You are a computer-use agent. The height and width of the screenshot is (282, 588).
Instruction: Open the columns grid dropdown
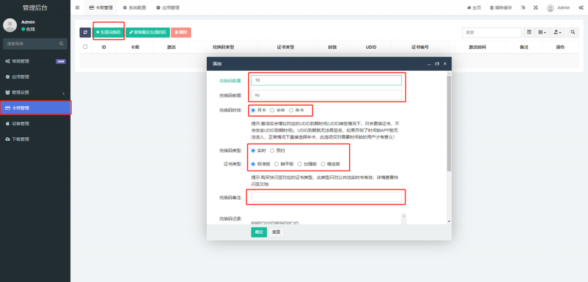[x=542, y=32]
